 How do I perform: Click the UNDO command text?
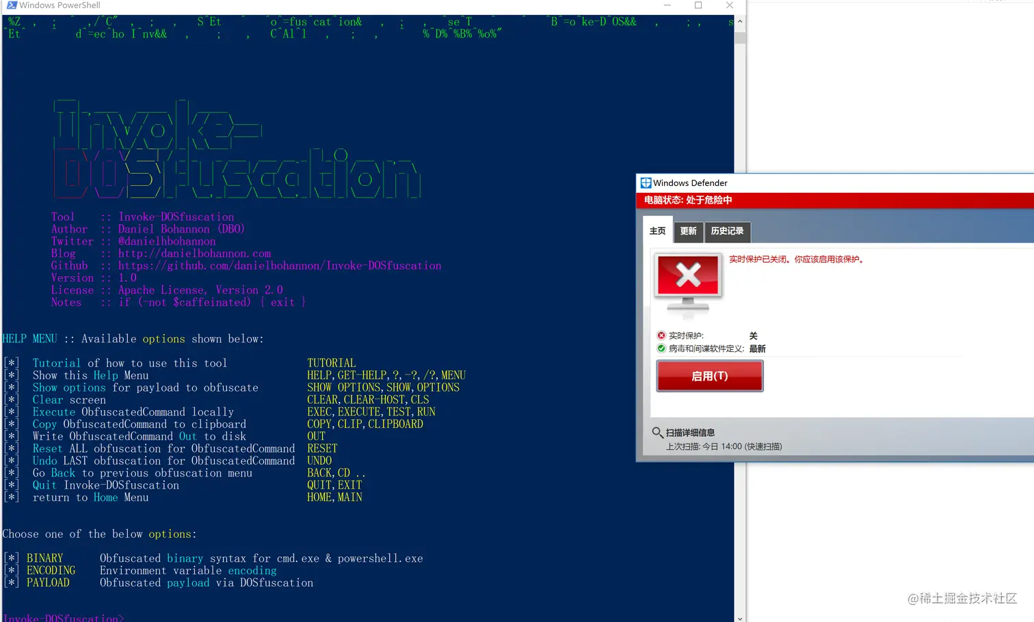pos(319,461)
